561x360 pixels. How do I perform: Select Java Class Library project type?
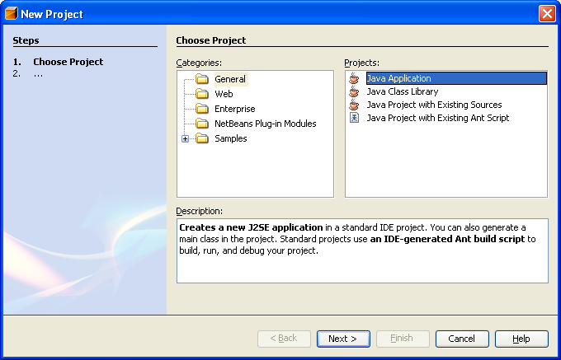[402, 91]
